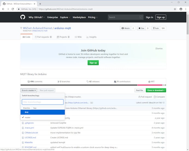Viewport: 189px width, 151px height.
Task: Click Compare link
Action: click(x=159, y=97)
